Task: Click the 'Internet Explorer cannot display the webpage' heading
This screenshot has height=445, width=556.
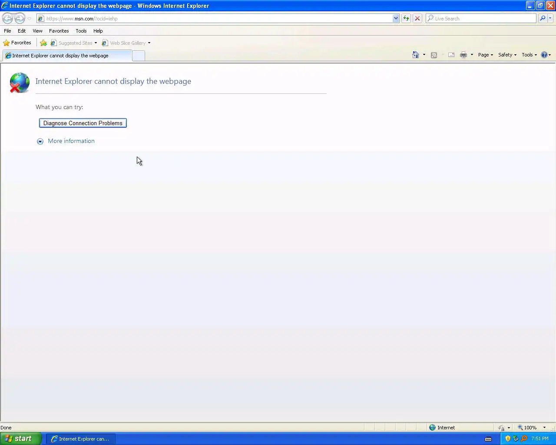Action: [113, 81]
